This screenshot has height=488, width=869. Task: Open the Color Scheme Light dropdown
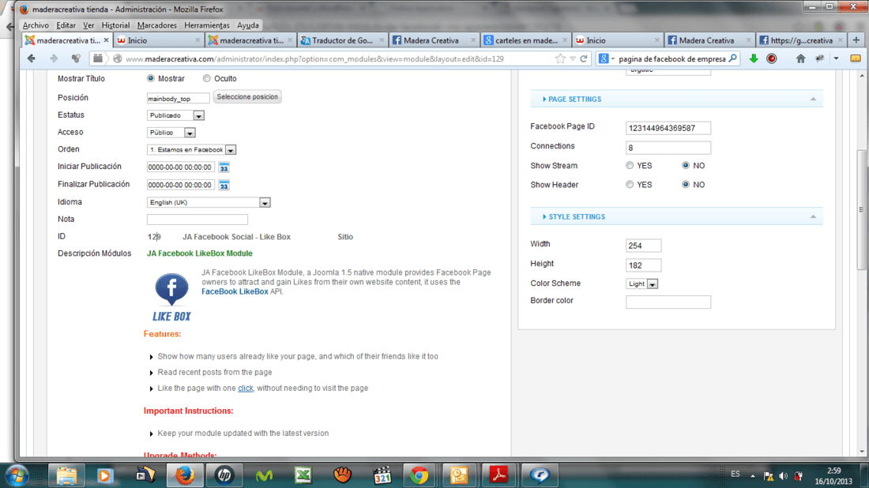point(641,283)
